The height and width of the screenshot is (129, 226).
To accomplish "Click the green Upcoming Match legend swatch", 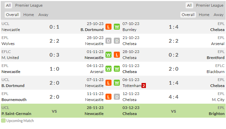I will click(3, 121).
